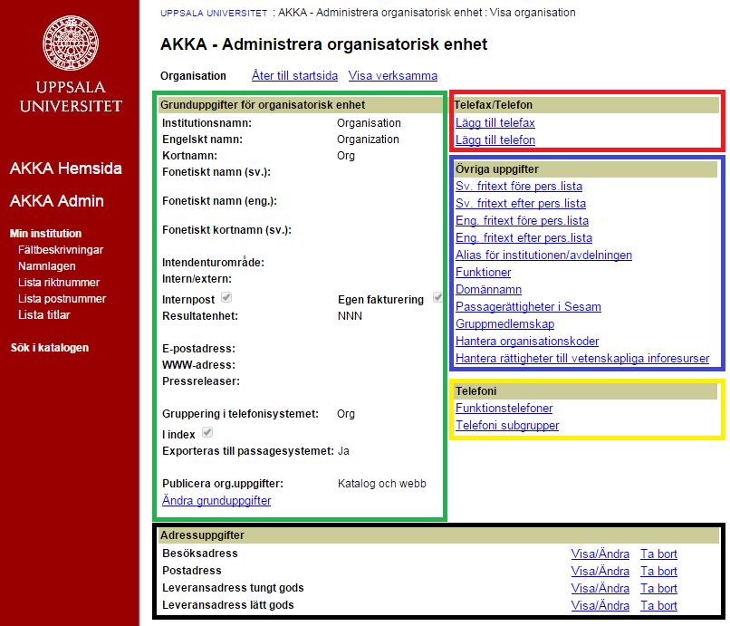Open Hantera organisationskoder link
The image size is (730, 626).
click(x=527, y=341)
